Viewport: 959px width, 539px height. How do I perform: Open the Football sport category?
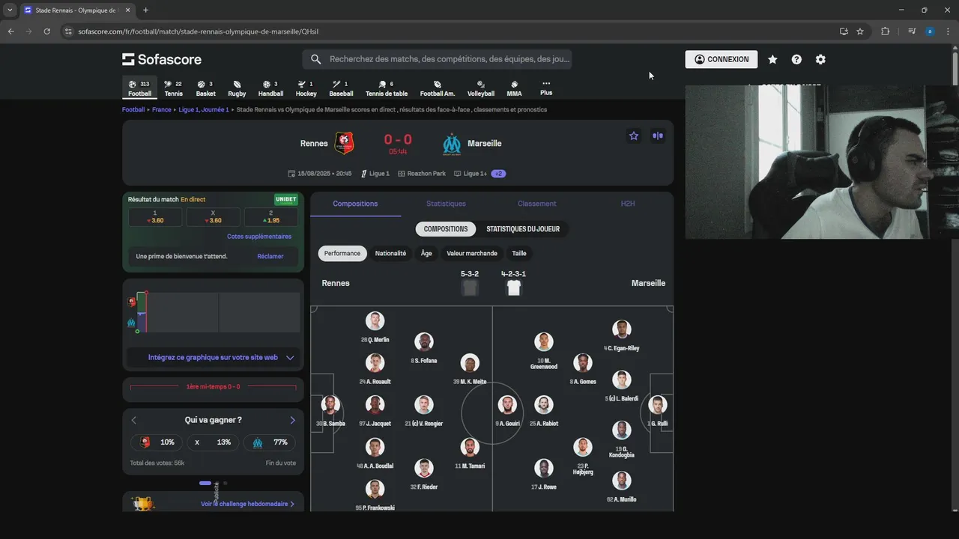point(139,88)
